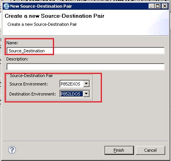Click the Name field containing Source_Destination

click(86, 51)
